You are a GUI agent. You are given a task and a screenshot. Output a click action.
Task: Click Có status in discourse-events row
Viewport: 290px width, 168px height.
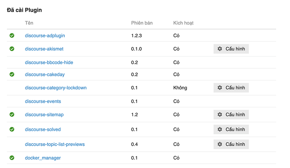(176, 101)
